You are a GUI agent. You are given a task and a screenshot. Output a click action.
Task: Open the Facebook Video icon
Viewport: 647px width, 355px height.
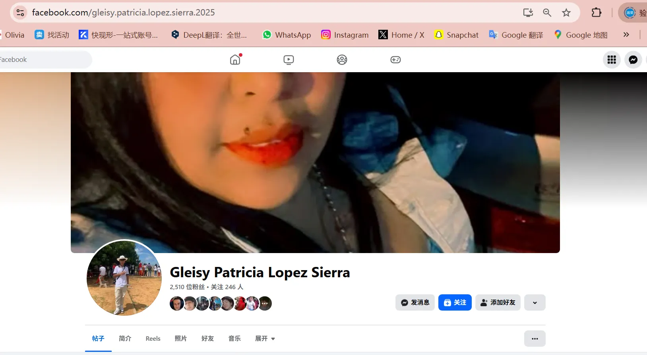[x=289, y=59]
